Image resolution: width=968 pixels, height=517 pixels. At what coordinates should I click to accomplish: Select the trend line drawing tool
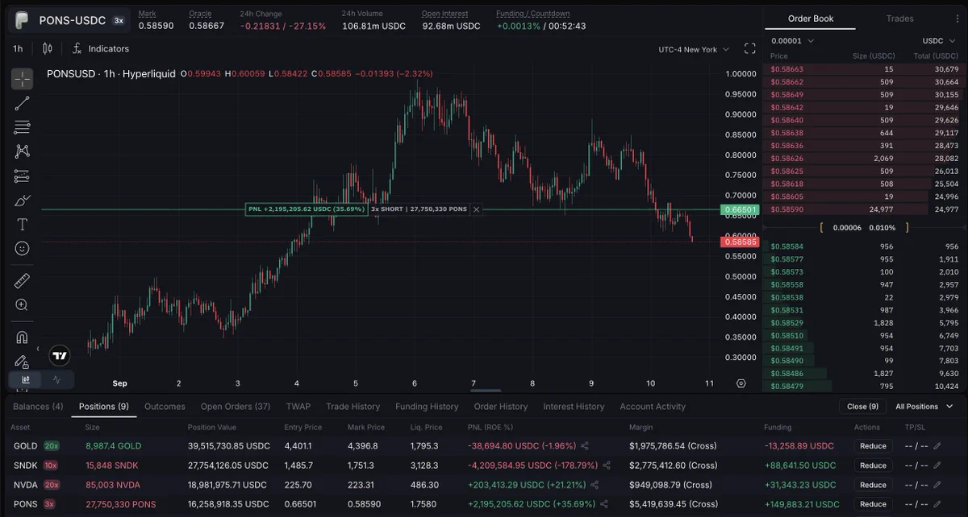(x=22, y=103)
